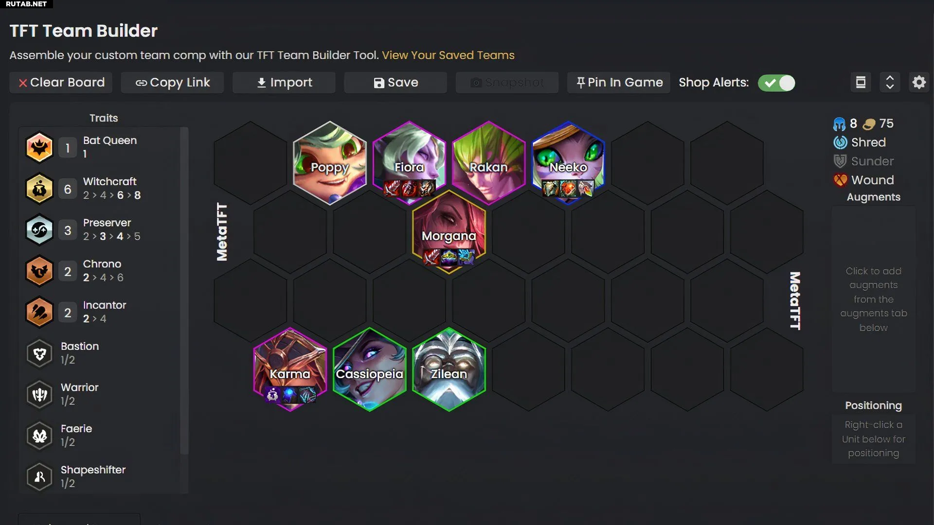Click the Clear Board button
This screenshot has height=525, width=934.
click(61, 83)
